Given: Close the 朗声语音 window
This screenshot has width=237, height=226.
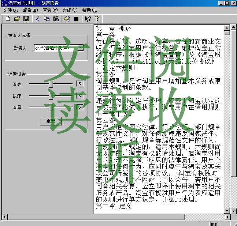Looking at the screenshot, I should coord(234,3).
